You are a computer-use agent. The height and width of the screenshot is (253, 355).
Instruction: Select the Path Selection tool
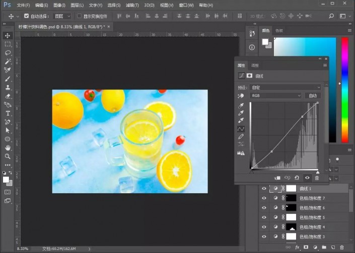point(8,130)
